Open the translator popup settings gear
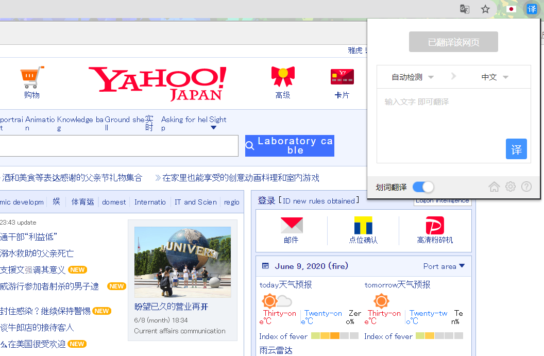The height and width of the screenshot is (356, 544). (511, 187)
